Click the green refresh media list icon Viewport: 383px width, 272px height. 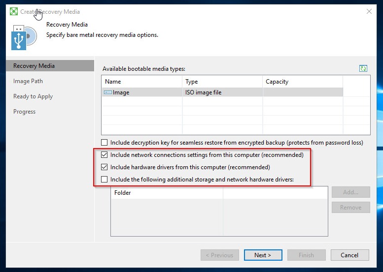point(363,69)
